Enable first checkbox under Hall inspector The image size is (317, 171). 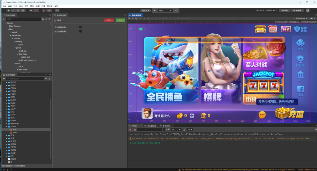[x=80, y=27]
